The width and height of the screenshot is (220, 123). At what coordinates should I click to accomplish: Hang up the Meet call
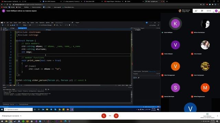pos(110,116)
